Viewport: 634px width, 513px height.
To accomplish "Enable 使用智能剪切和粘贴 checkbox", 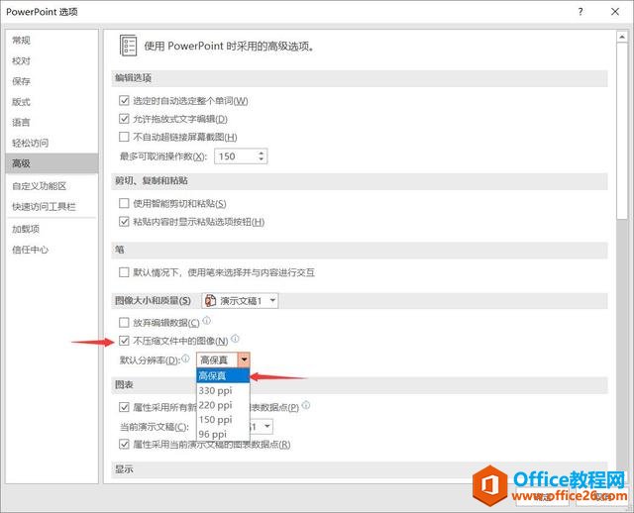I will tap(124, 203).
